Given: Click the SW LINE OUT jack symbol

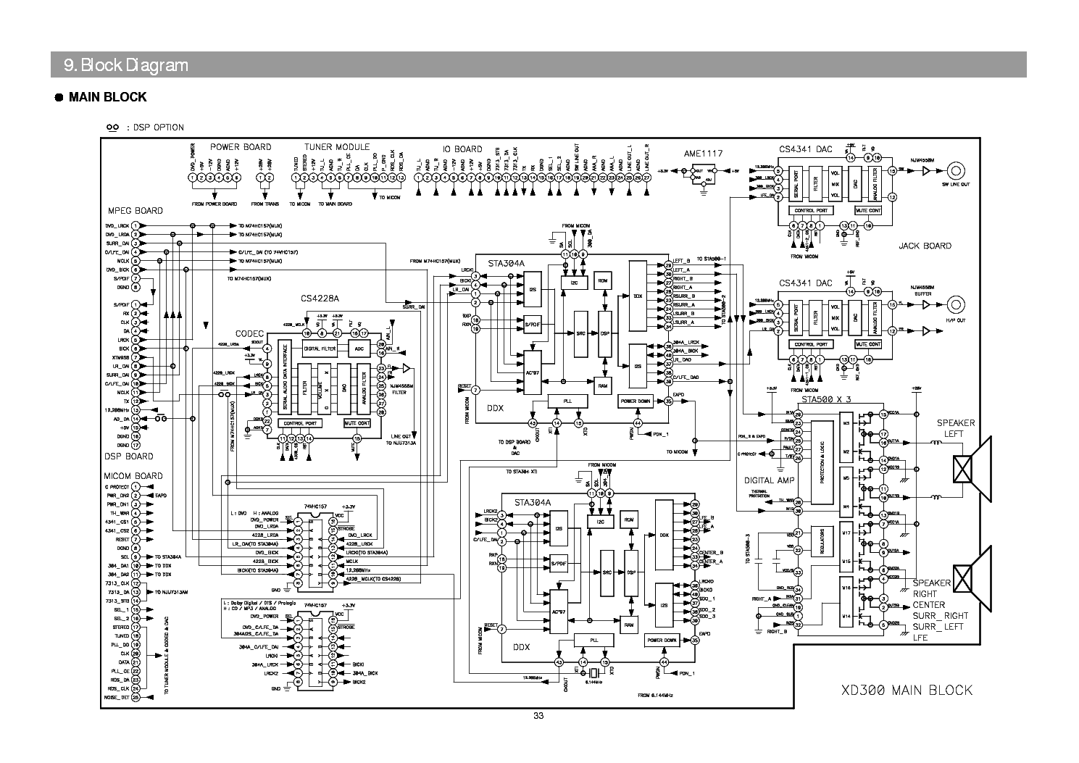Looking at the screenshot, I should [956, 172].
